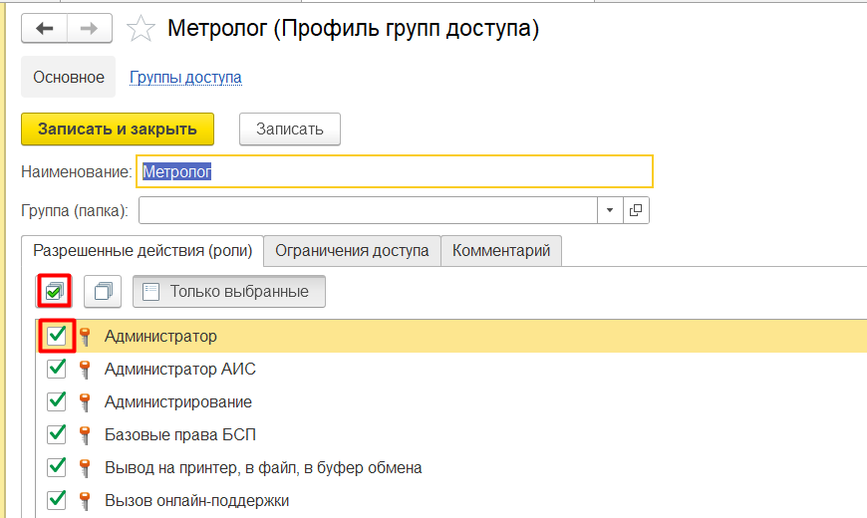Image resolution: width=867 pixels, height=518 pixels.
Task: Toggle the Только выбранные filter button
Action: pyautogui.click(x=229, y=291)
